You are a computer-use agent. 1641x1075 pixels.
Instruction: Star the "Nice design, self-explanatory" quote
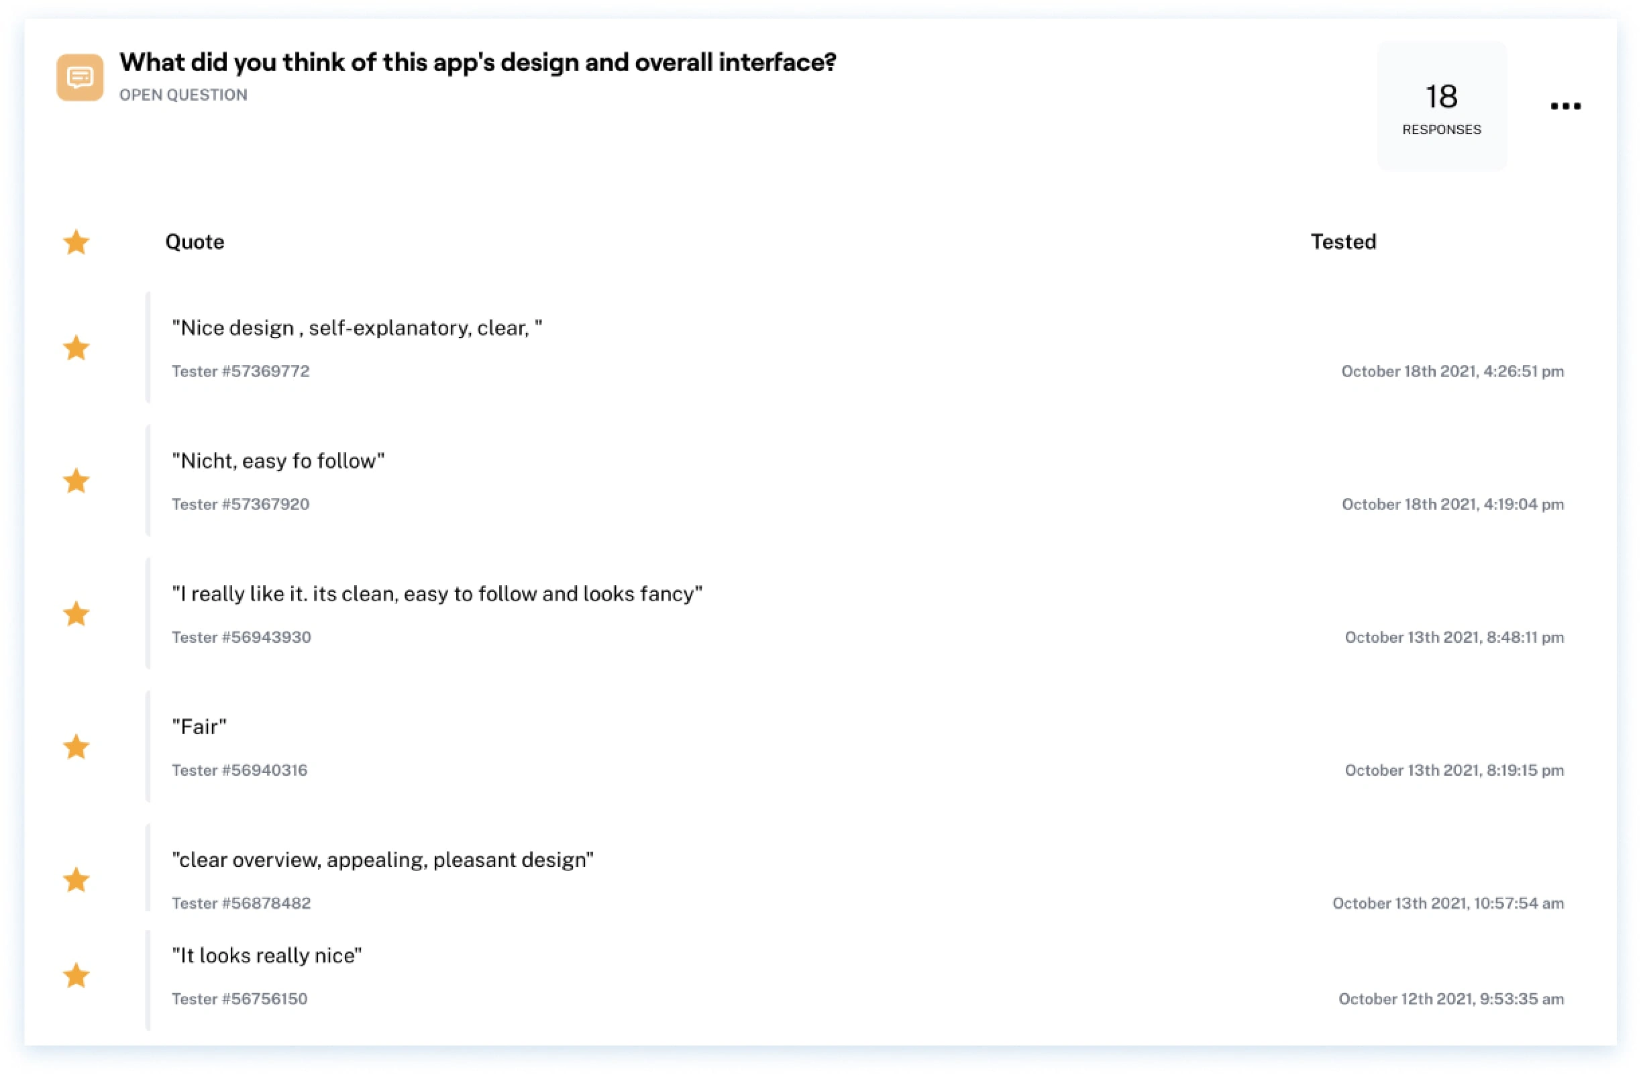76,348
